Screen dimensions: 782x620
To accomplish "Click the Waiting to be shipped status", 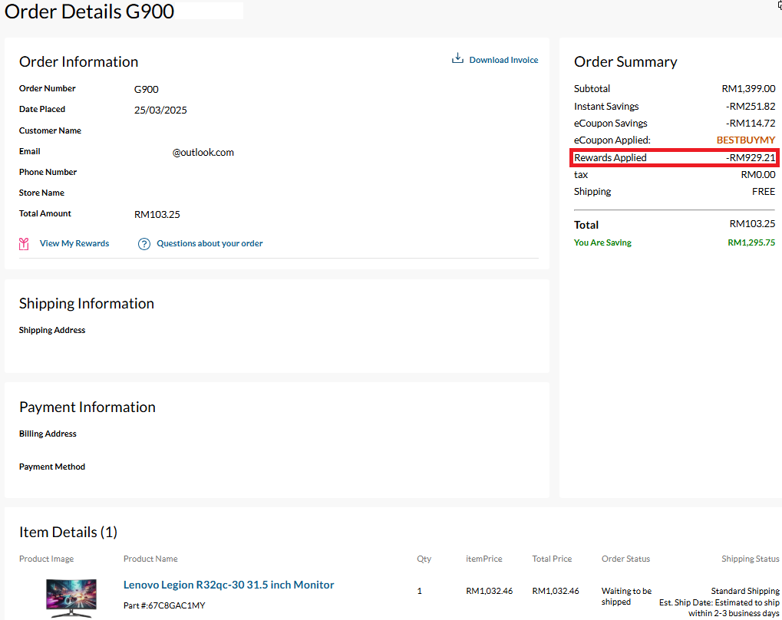I will point(626,596).
